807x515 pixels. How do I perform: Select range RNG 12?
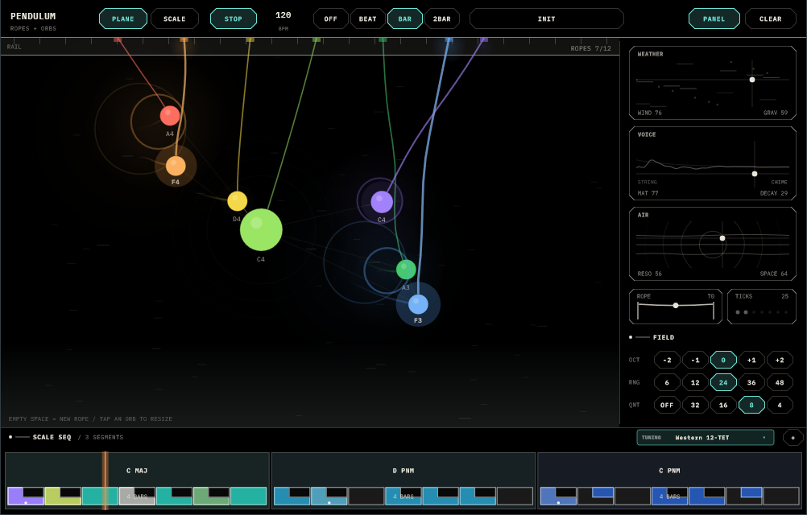695,382
